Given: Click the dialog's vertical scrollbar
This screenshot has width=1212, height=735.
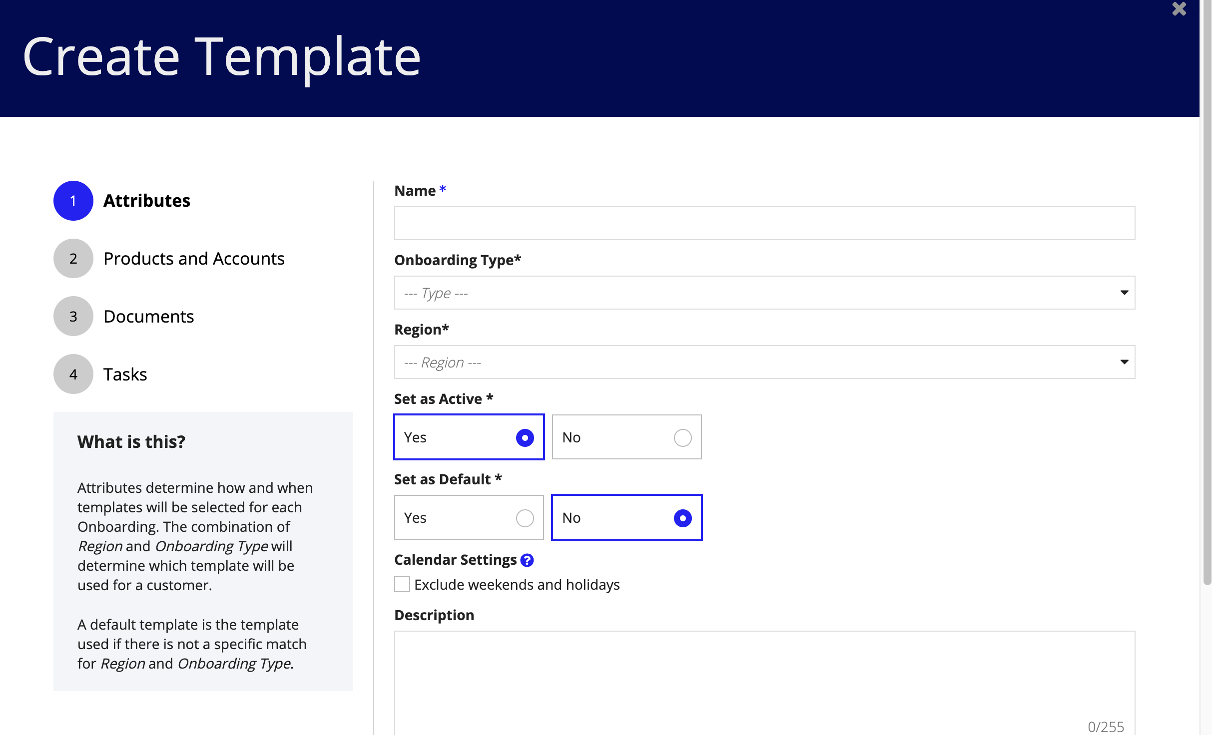Looking at the screenshot, I should pyautogui.click(x=1207, y=293).
